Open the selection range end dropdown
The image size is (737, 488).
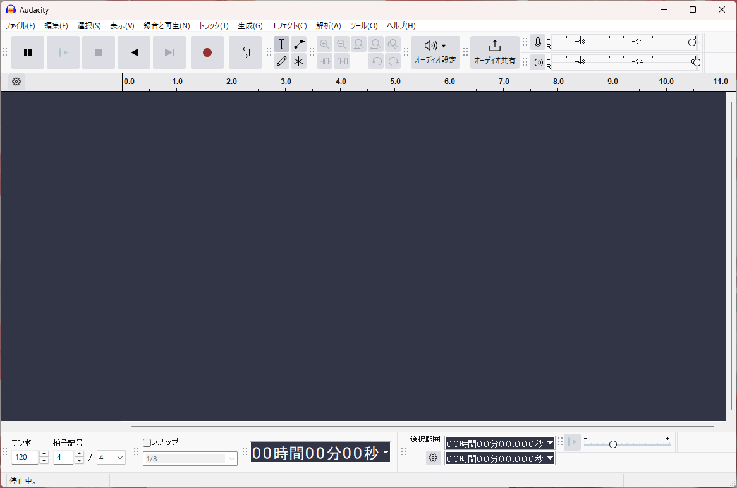point(549,458)
